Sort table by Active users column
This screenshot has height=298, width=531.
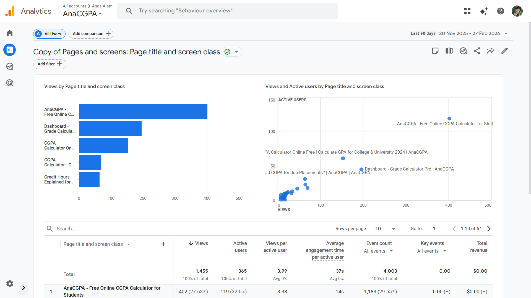point(240,247)
